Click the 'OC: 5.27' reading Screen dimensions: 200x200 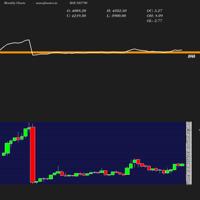[154, 11]
